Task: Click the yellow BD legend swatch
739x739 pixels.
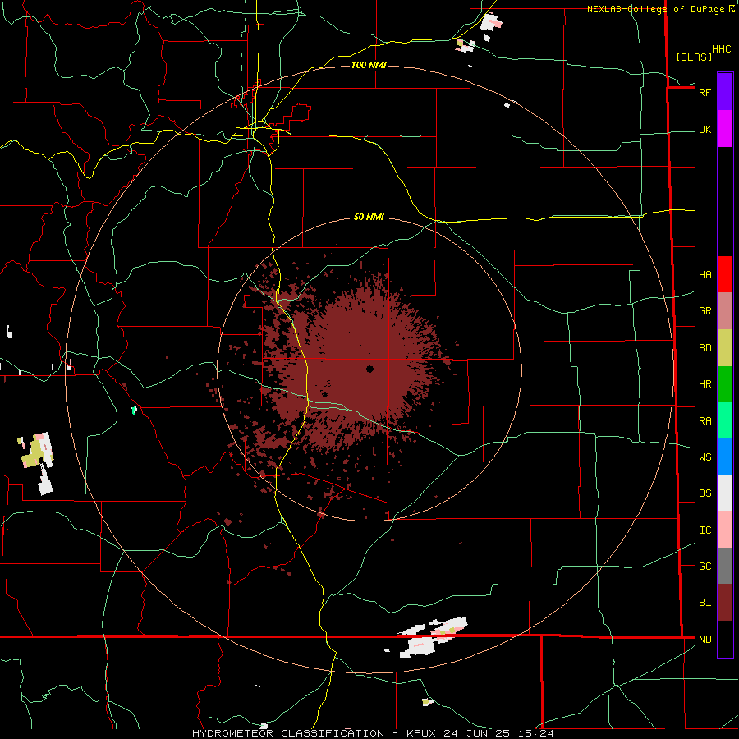Action: point(725,348)
